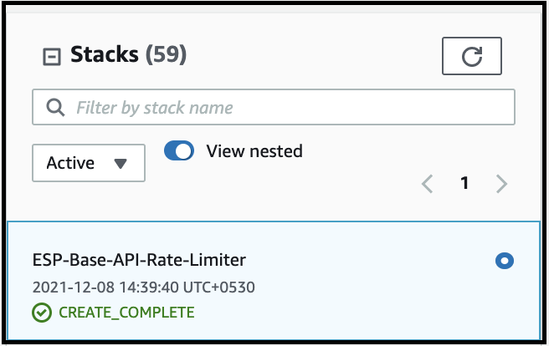Click the magnifier search icon

55,107
